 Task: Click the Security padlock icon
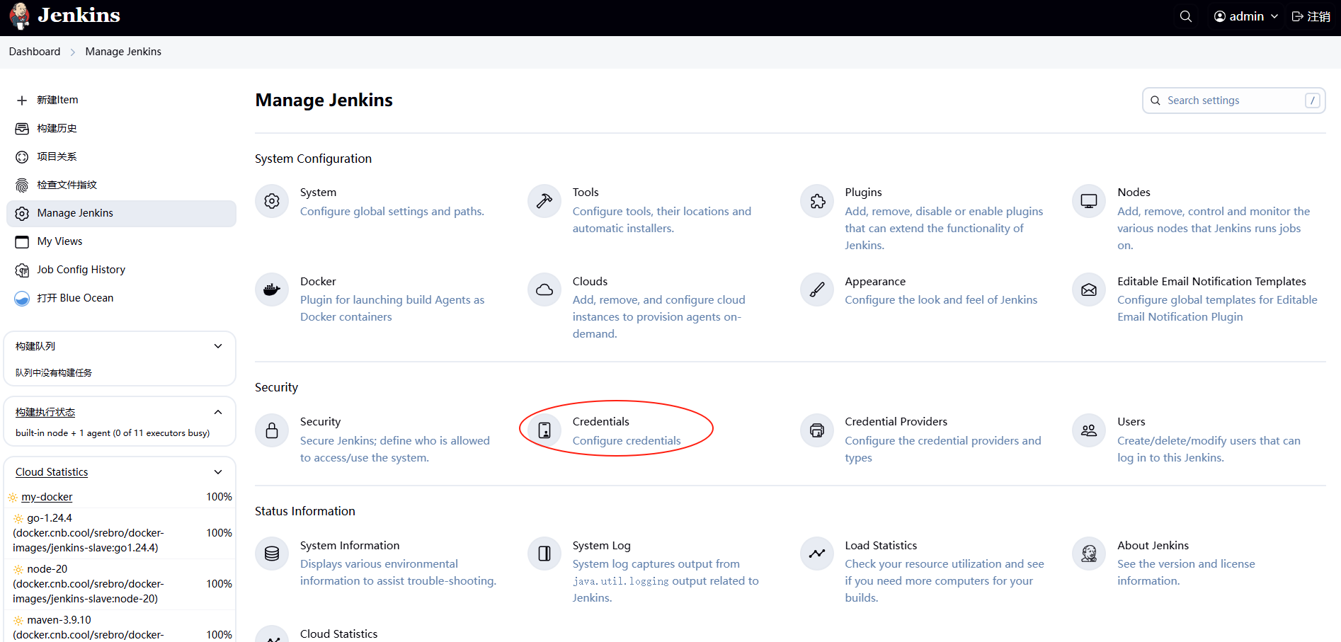click(272, 430)
